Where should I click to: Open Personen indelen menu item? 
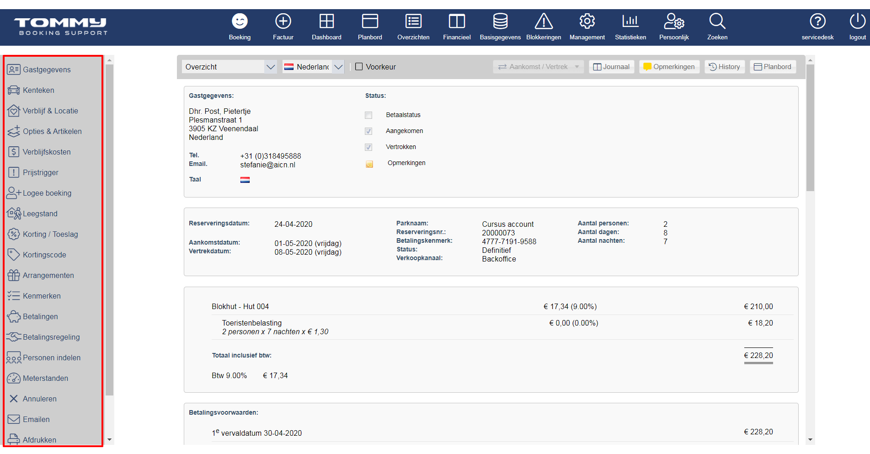(52, 358)
